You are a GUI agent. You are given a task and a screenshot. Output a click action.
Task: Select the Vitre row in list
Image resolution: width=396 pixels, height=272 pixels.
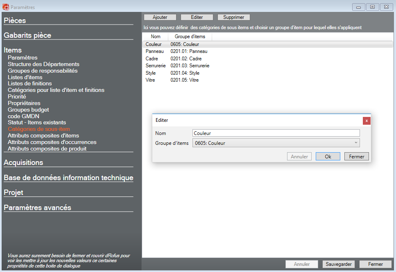151,80
